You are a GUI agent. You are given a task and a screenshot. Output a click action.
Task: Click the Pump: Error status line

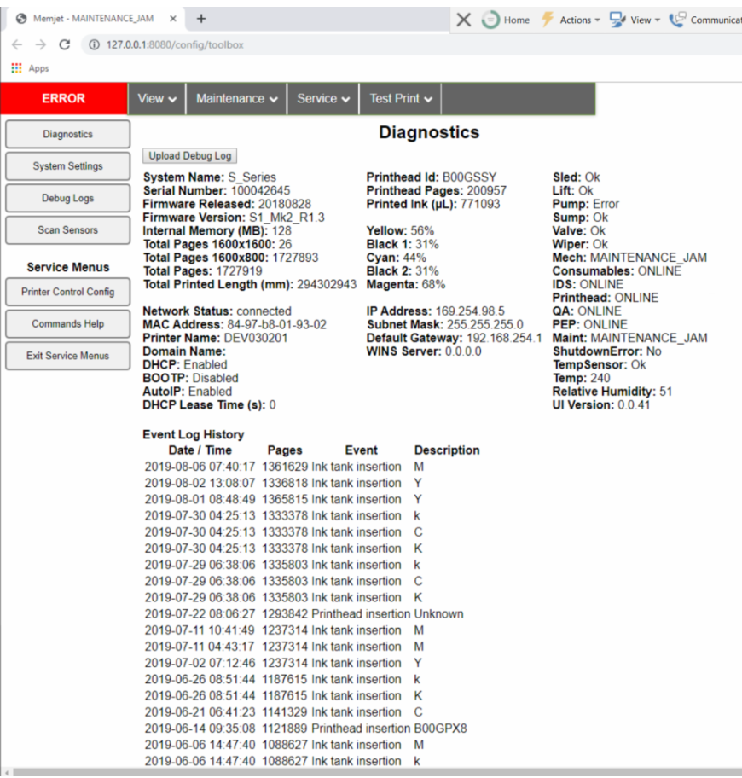tap(586, 204)
